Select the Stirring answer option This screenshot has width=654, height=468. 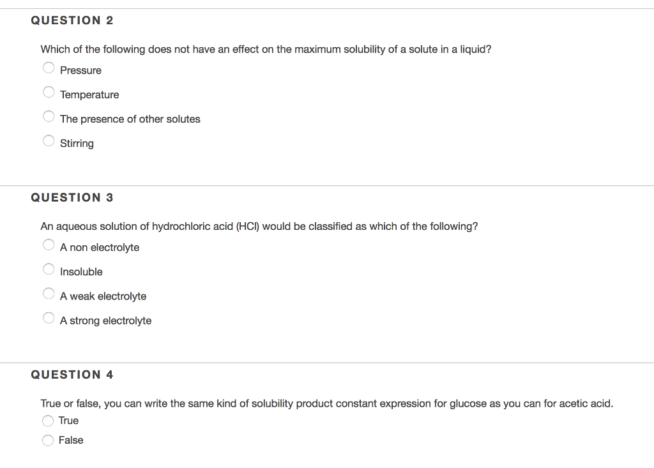[49, 140]
